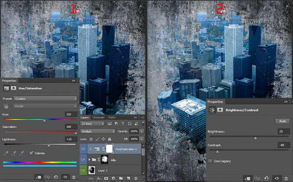Delete adjustment via Brightness/Contrast trash icon

(286, 179)
